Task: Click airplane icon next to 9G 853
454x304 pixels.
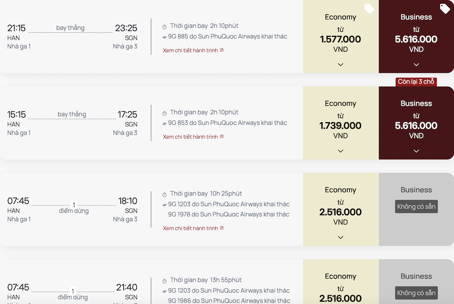Action: tap(164, 123)
